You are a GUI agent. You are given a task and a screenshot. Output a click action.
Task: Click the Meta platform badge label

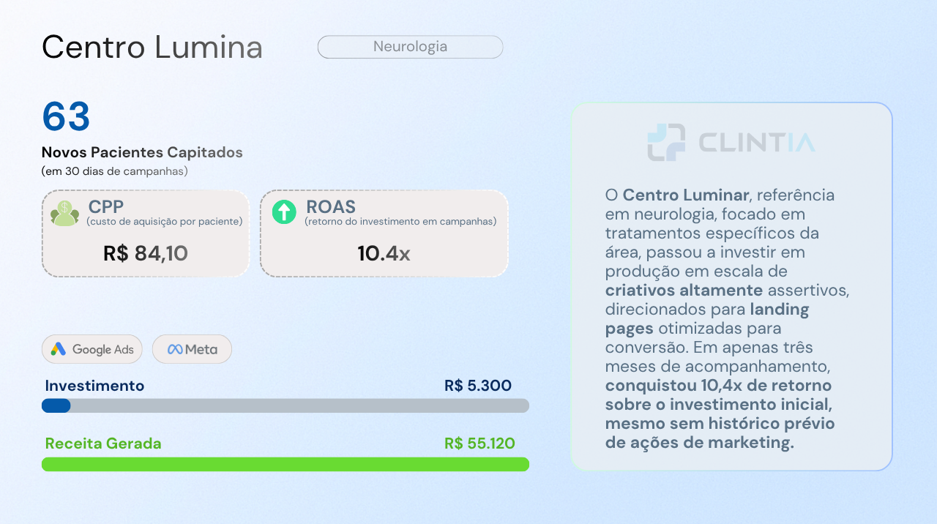point(201,350)
